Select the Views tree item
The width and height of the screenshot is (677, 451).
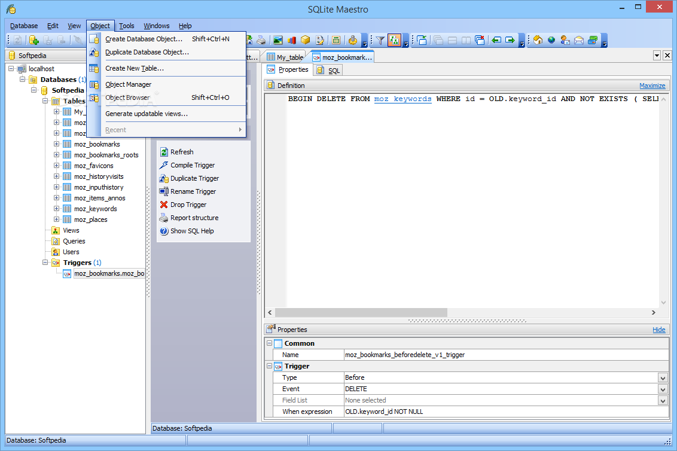tap(71, 230)
